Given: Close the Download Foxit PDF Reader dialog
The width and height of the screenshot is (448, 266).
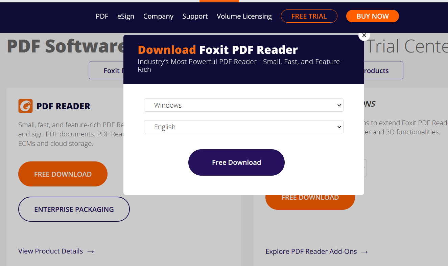Looking at the screenshot, I should [x=364, y=35].
